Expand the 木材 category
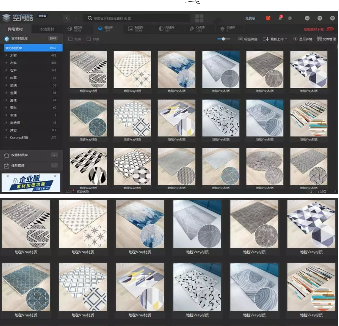 (x=6, y=55)
